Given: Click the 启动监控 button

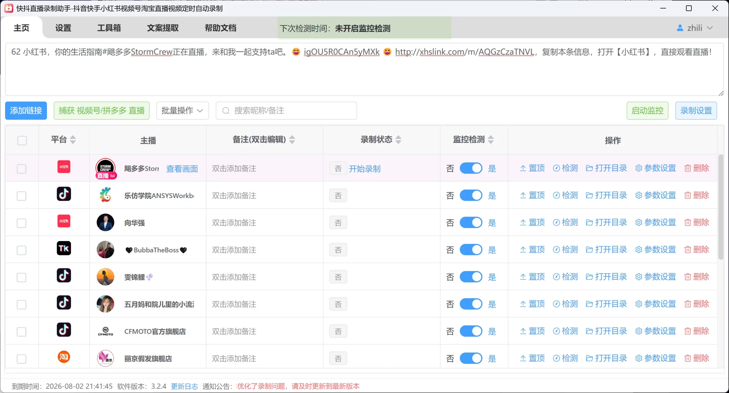Looking at the screenshot, I should [x=647, y=111].
